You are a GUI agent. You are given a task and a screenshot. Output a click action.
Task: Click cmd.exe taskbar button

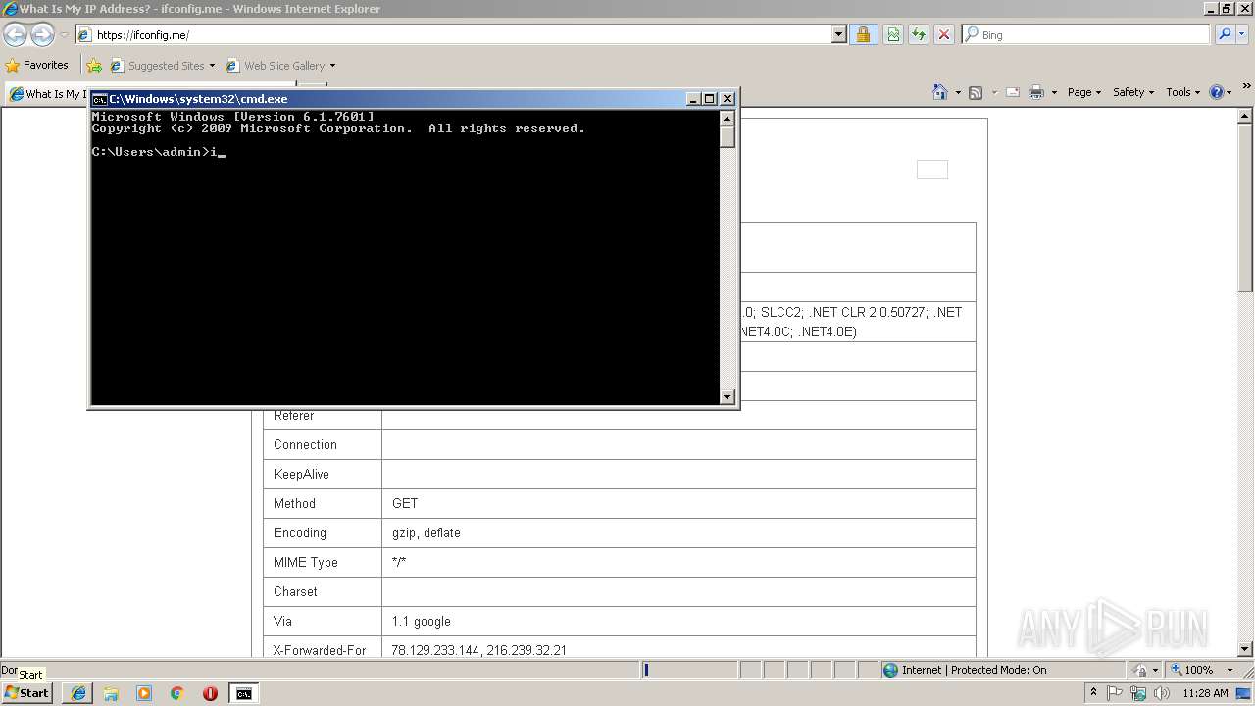click(x=243, y=693)
